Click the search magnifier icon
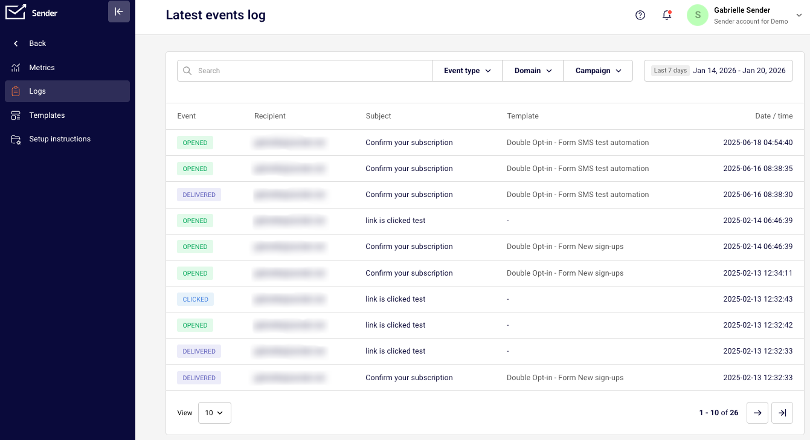This screenshot has width=810, height=440. [x=188, y=71]
